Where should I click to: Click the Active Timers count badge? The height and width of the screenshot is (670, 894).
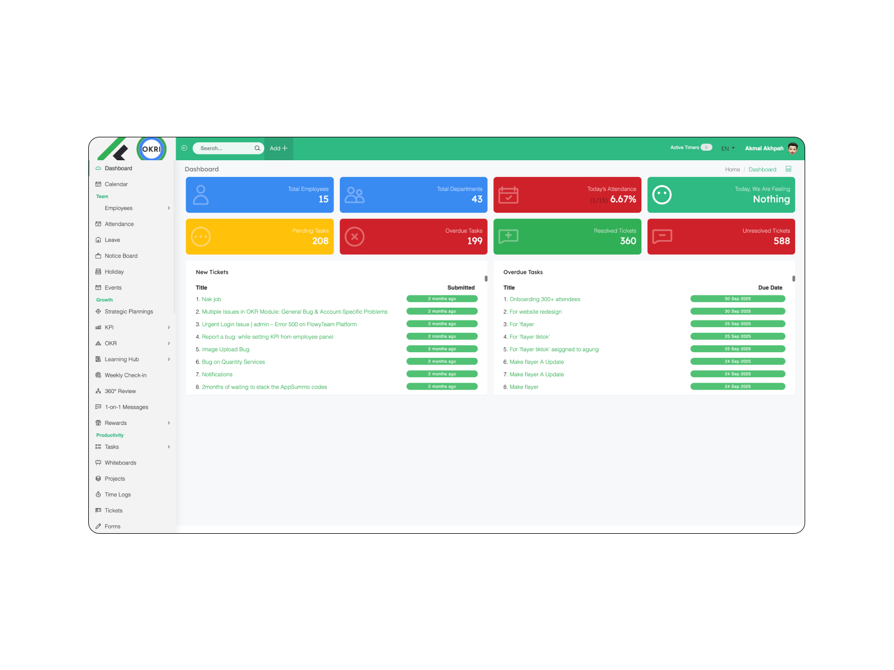pyautogui.click(x=706, y=148)
